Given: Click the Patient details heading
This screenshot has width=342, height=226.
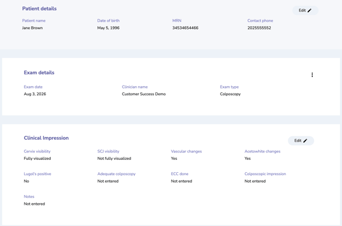Looking at the screenshot, I should coord(39,9).
